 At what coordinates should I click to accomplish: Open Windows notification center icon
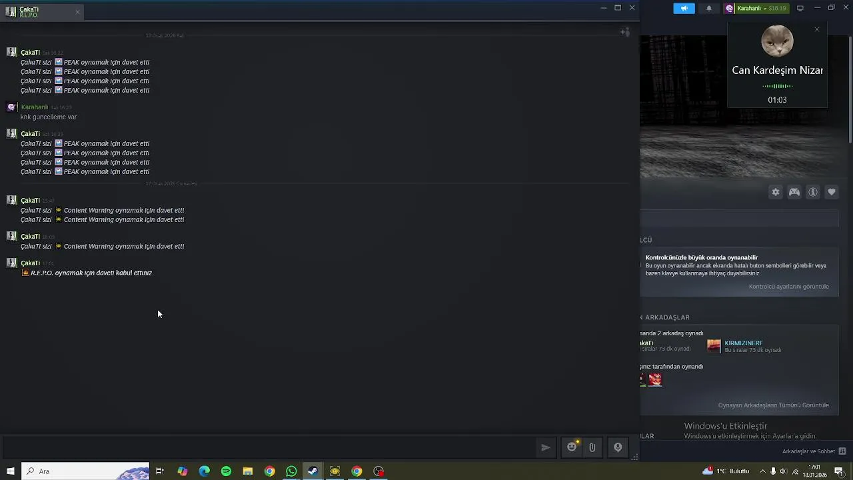point(839,471)
